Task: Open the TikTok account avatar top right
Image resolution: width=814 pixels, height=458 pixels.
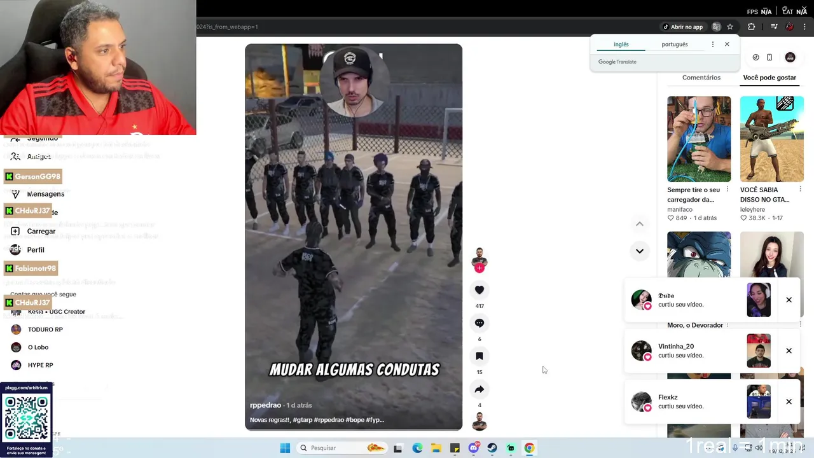Action: pyautogui.click(x=790, y=57)
